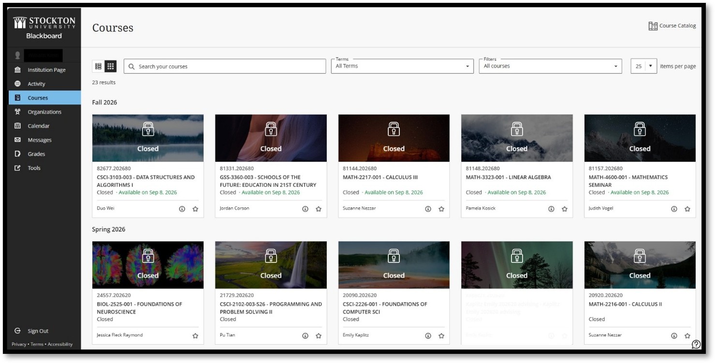Open MATH-2217-001 Calculus III course title
Screen dimensions: 715x363
point(380,177)
